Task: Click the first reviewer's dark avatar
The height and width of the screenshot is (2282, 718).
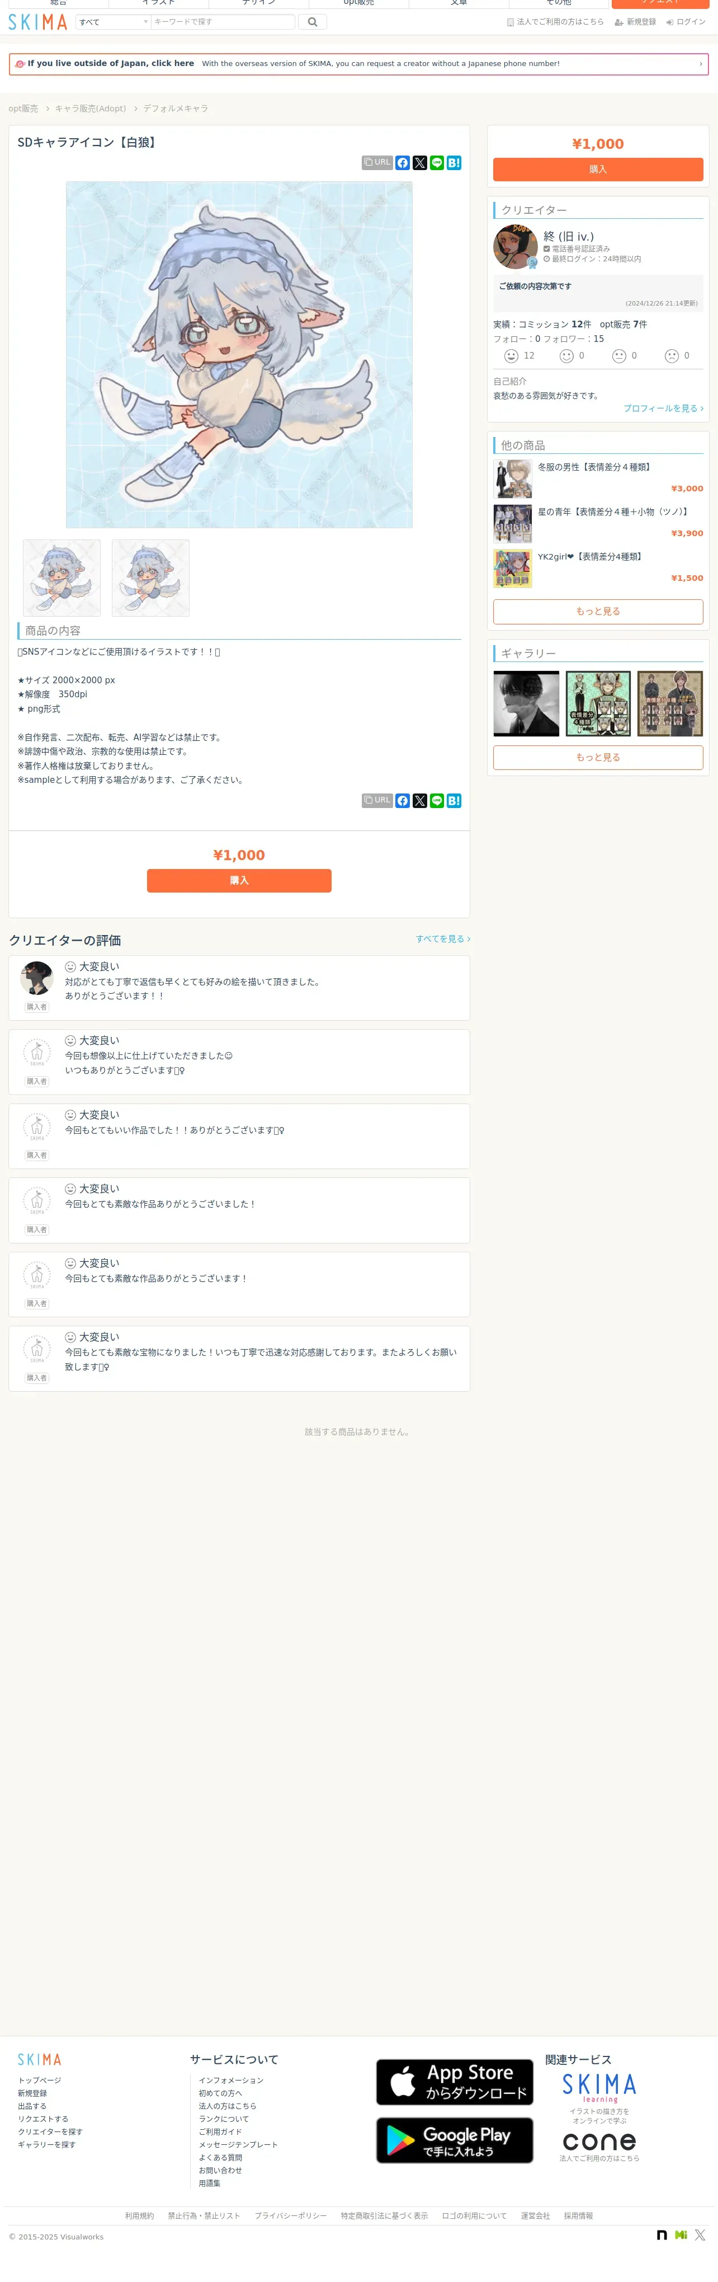Action: pyautogui.click(x=37, y=978)
